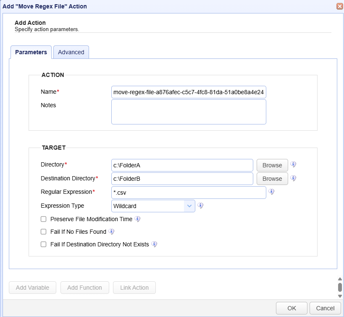Click info icon next to Regular Expression field
The height and width of the screenshot is (317, 344).
click(x=271, y=192)
